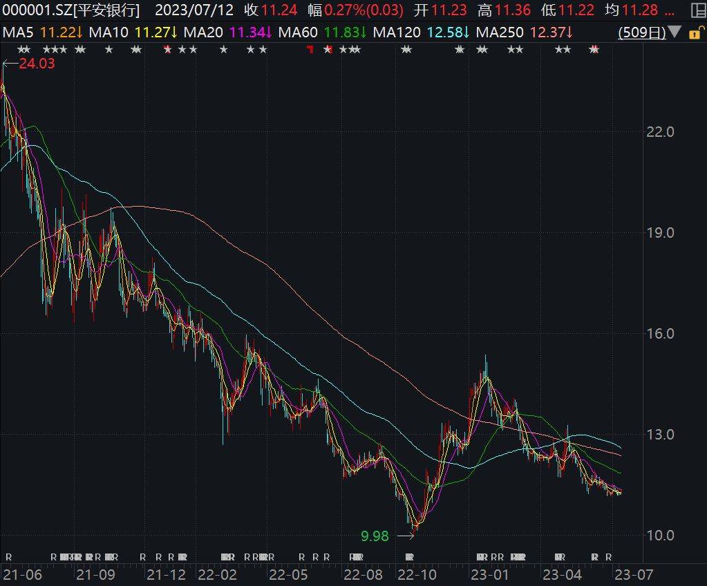Click the MA10 indicator label

[109, 32]
